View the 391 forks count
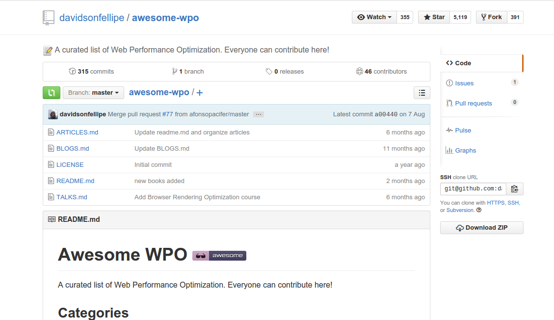The width and height of the screenshot is (554, 320). tap(515, 17)
